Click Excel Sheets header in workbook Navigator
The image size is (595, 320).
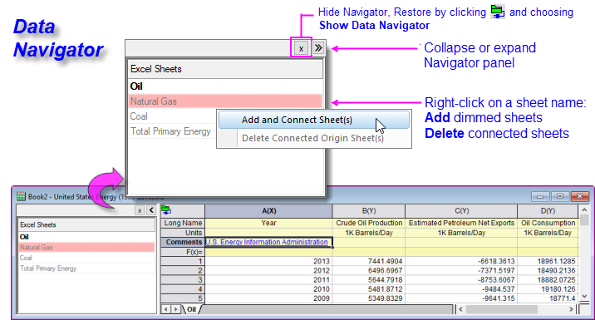86,224
